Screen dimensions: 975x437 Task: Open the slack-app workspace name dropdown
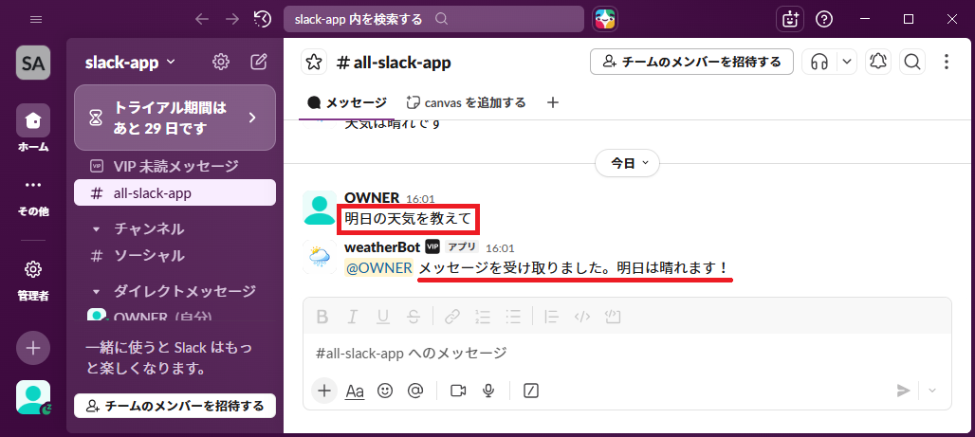130,63
